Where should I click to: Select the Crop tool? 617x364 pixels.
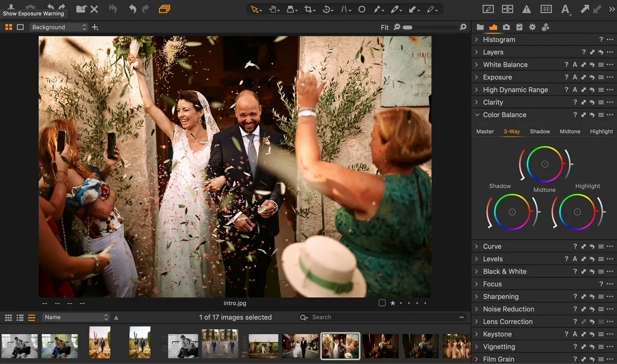point(309,9)
